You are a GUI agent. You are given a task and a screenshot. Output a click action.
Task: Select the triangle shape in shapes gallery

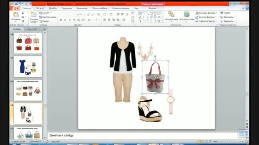coord(140,17)
